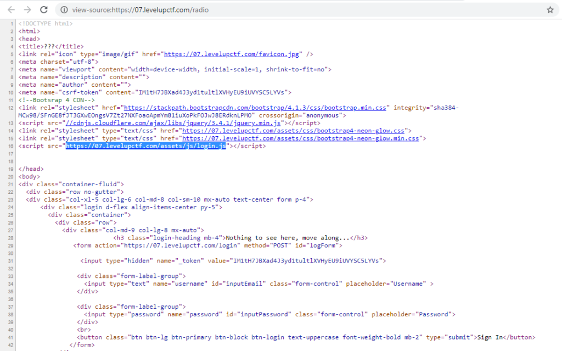Image resolution: width=562 pixels, height=351 pixels.
Task: Click the integrity sha384 attribute text
Action: tap(238, 112)
